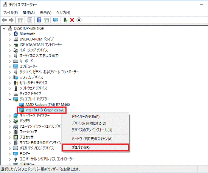
Task: Click the セキュリティ デバイス key icon
Action: point(16,83)
